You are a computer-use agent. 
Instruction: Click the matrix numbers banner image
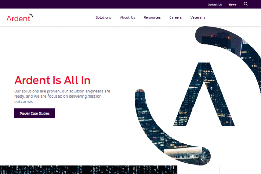coord(89,170)
